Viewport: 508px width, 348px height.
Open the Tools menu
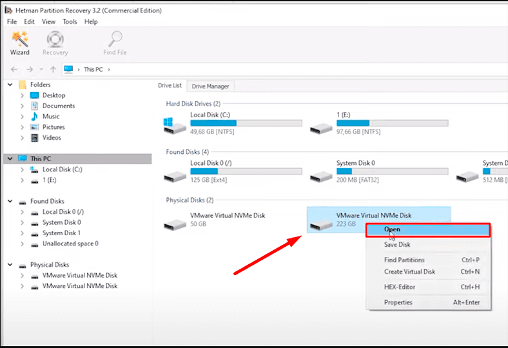(70, 22)
